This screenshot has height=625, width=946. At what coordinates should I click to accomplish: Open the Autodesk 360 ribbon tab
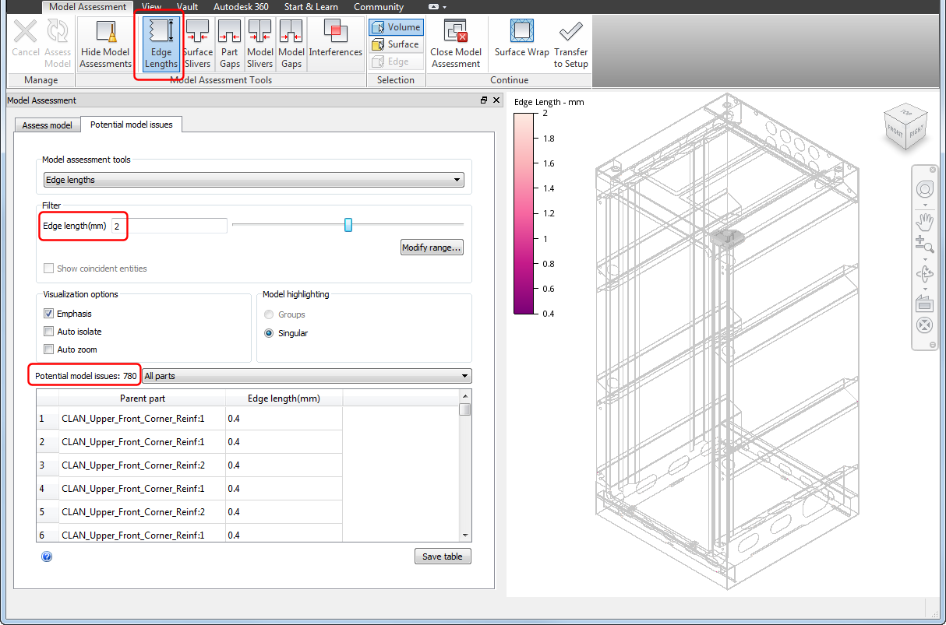click(241, 7)
